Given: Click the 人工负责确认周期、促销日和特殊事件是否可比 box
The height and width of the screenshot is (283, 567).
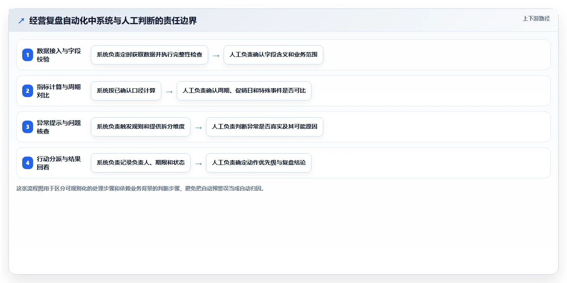Looking at the screenshot, I should (244, 91).
